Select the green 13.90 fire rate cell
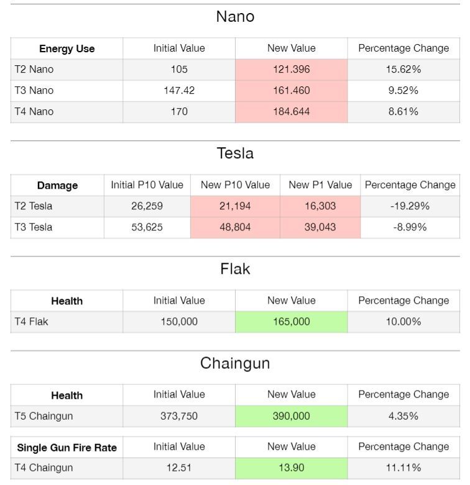 [x=291, y=468]
